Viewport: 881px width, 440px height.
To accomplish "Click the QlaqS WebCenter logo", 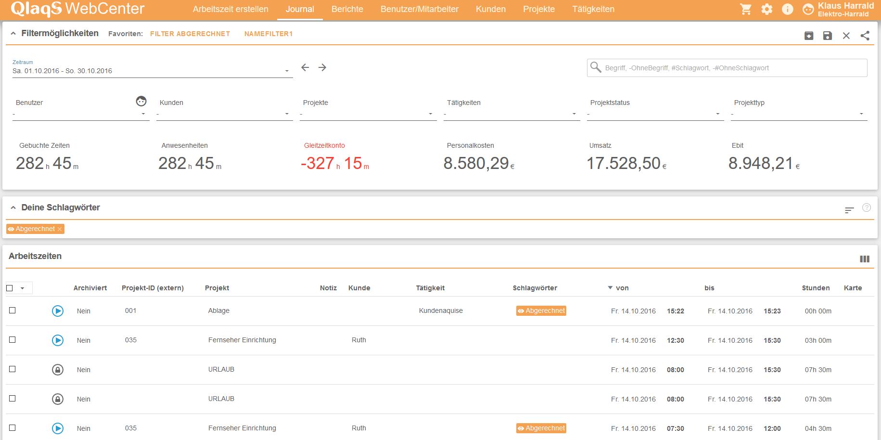I will pyautogui.click(x=77, y=9).
